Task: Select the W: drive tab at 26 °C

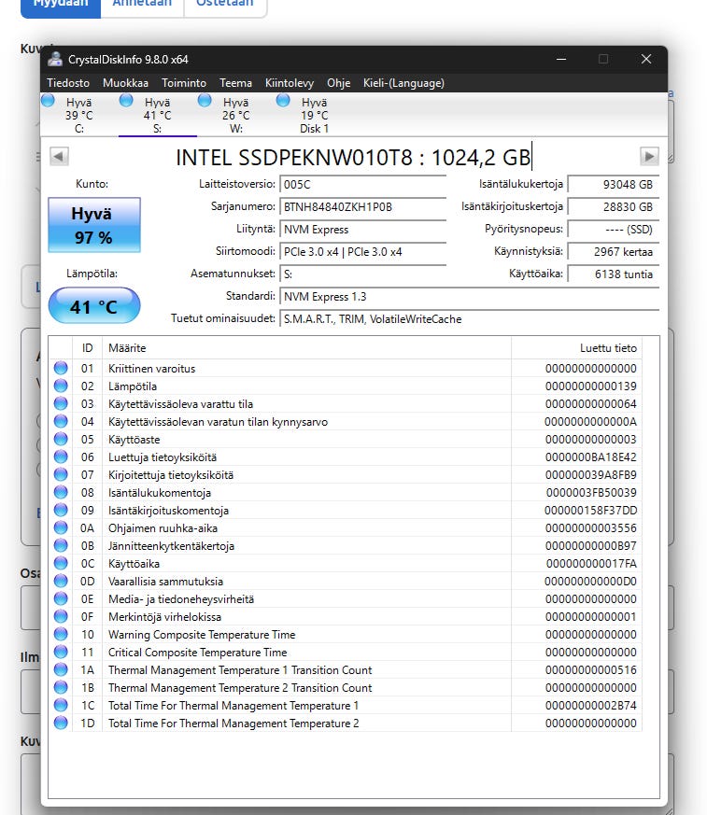Action: pyautogui.click(x=236, y=115)
